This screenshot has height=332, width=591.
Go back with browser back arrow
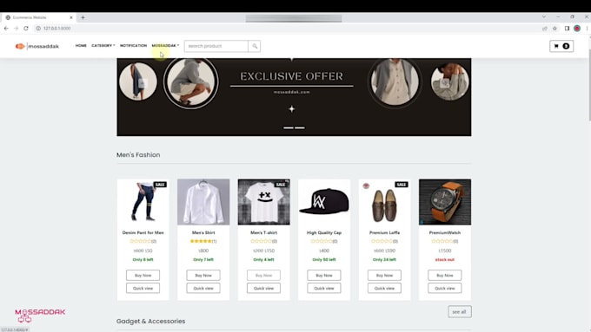pyautogui.click(x=6, y=29)
